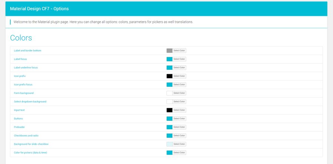Open Select Color button for Checkboxes and radio
The width and height of the screenshot is (333, 164).
(179, 136)
